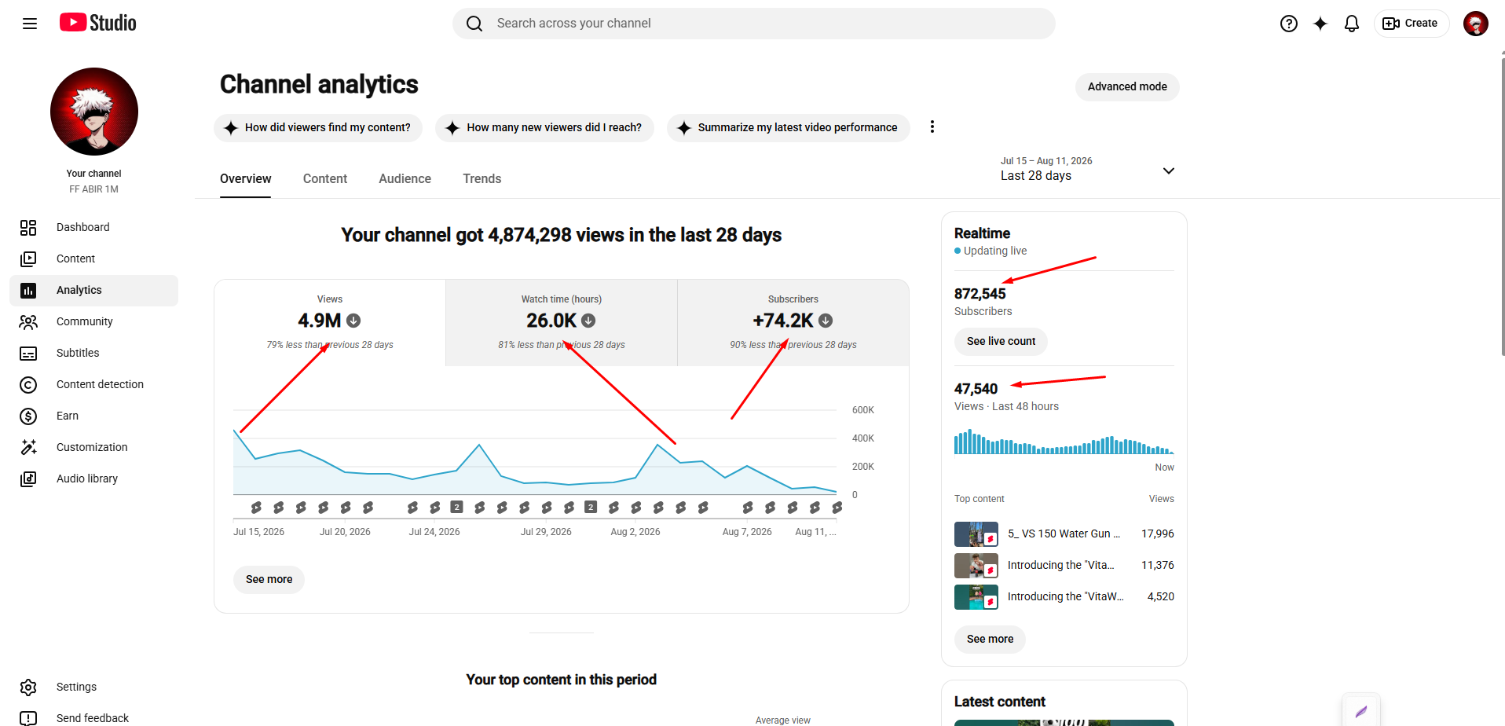This screenshot has width=1505, height=726.
Task: Select the Watch time (hours) metric card
Action: tap(562, 322)
